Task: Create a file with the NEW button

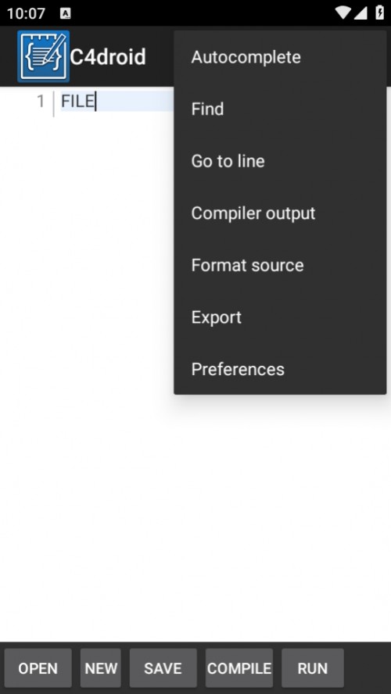Action: point(101,668)
